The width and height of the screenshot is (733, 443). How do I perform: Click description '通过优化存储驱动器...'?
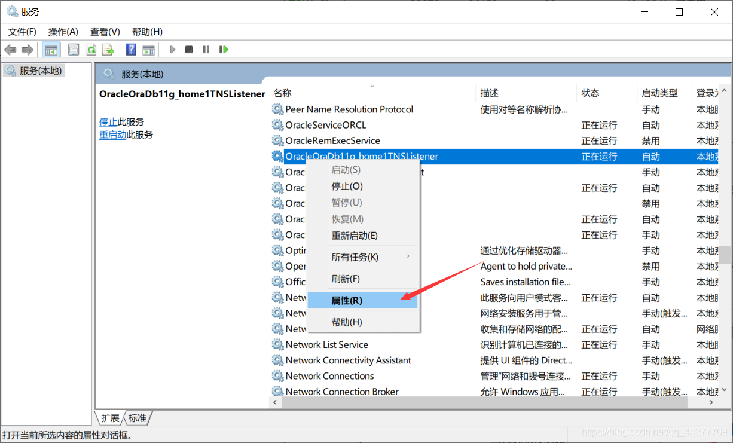point(524,250)
